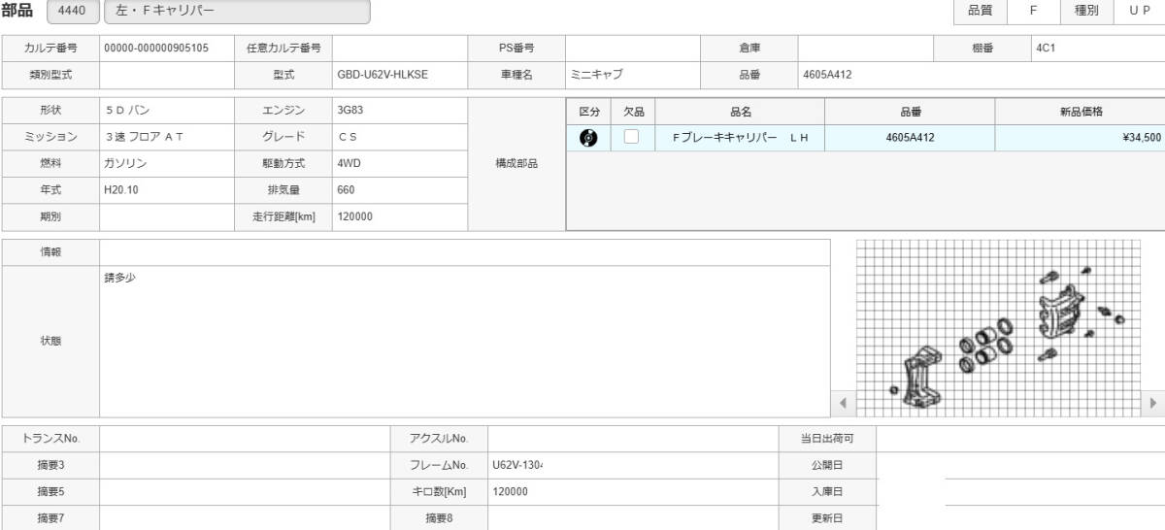Image resolution: width=1165 pixels, height=530 pixels.
Task: Click the 欠品 column header
Action: pos(634,112)
